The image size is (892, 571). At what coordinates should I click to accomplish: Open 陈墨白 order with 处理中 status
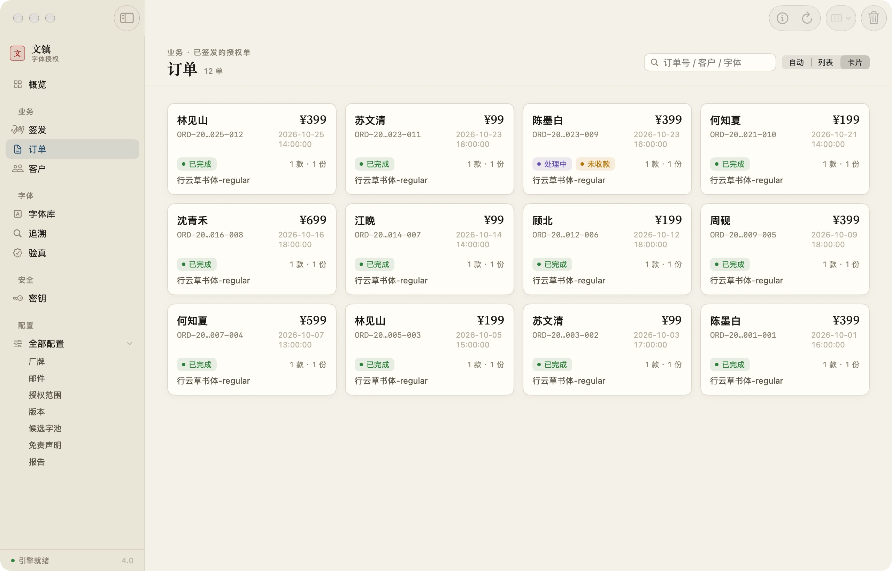tap(607, 149)
